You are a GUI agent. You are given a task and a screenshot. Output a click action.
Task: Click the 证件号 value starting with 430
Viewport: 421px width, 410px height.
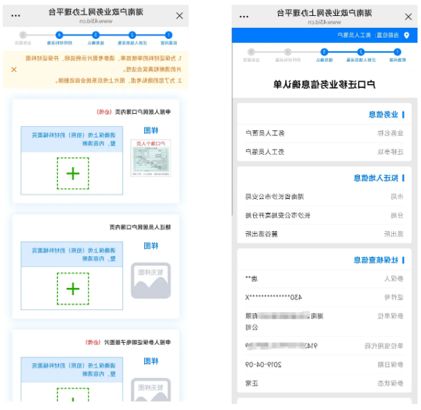273,298
